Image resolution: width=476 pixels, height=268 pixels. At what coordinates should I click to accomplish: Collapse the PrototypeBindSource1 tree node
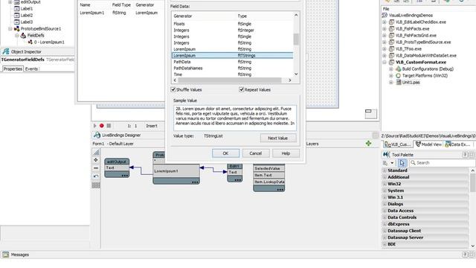(x=10, y=28)
